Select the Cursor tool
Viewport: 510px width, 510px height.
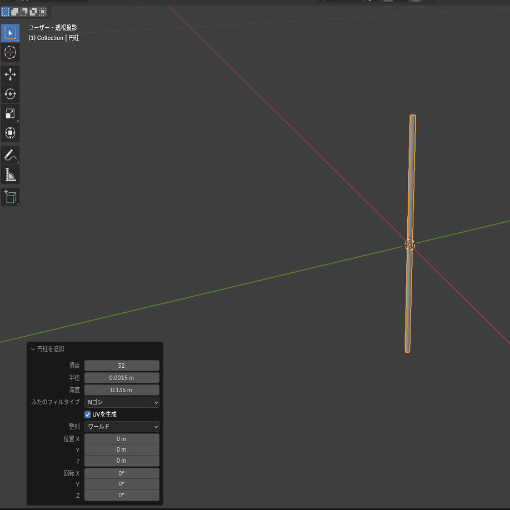[x=10, y=52]
